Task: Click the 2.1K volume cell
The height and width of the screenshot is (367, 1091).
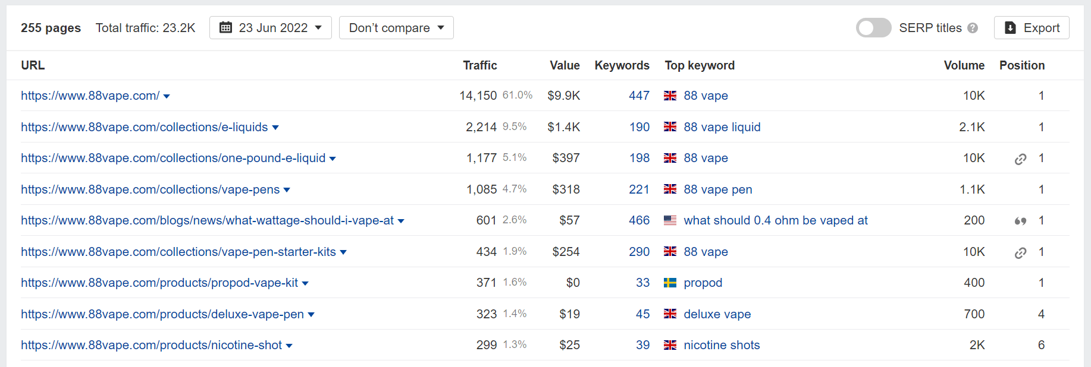Action: [x=972, y=127]
